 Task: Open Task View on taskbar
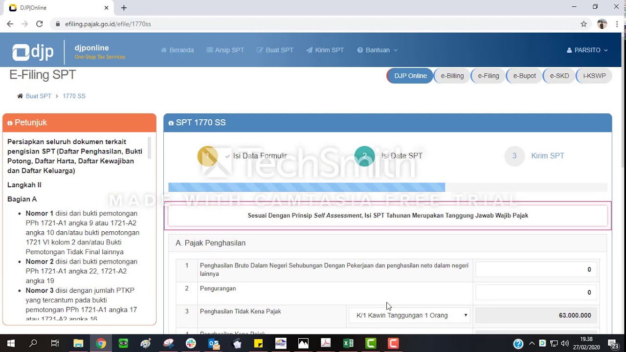click(55, 344)
